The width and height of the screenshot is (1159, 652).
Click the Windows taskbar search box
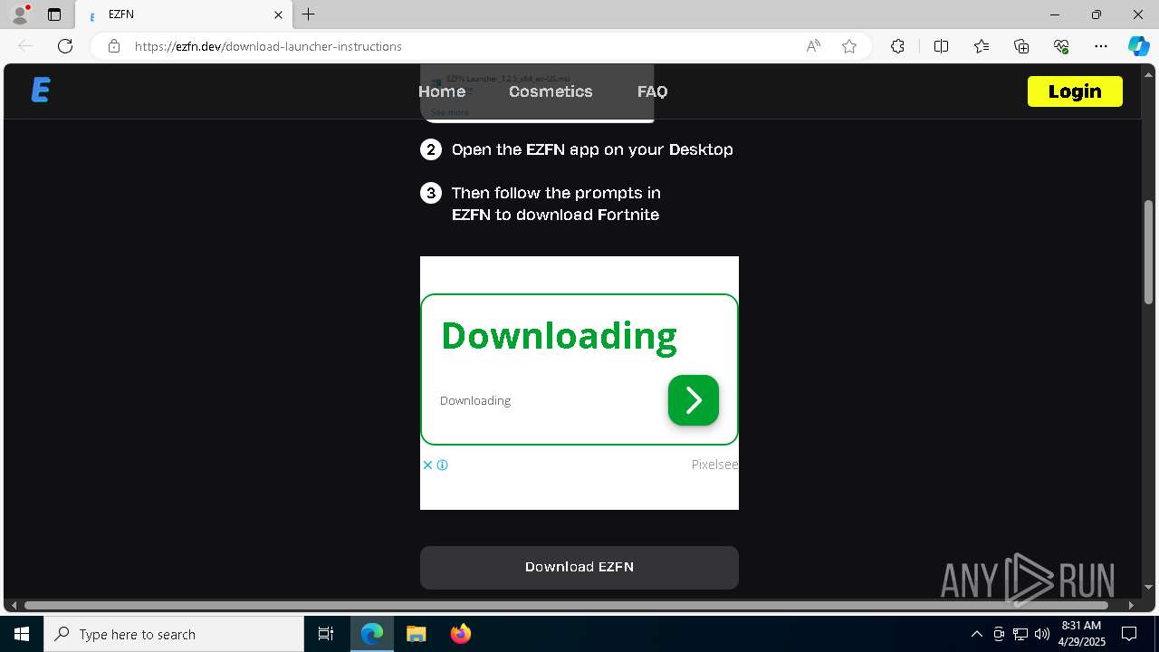point(174,634)
